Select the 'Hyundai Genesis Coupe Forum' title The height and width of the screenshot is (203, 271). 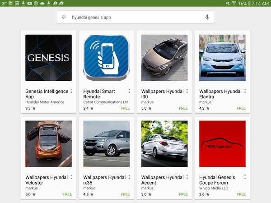217,180
